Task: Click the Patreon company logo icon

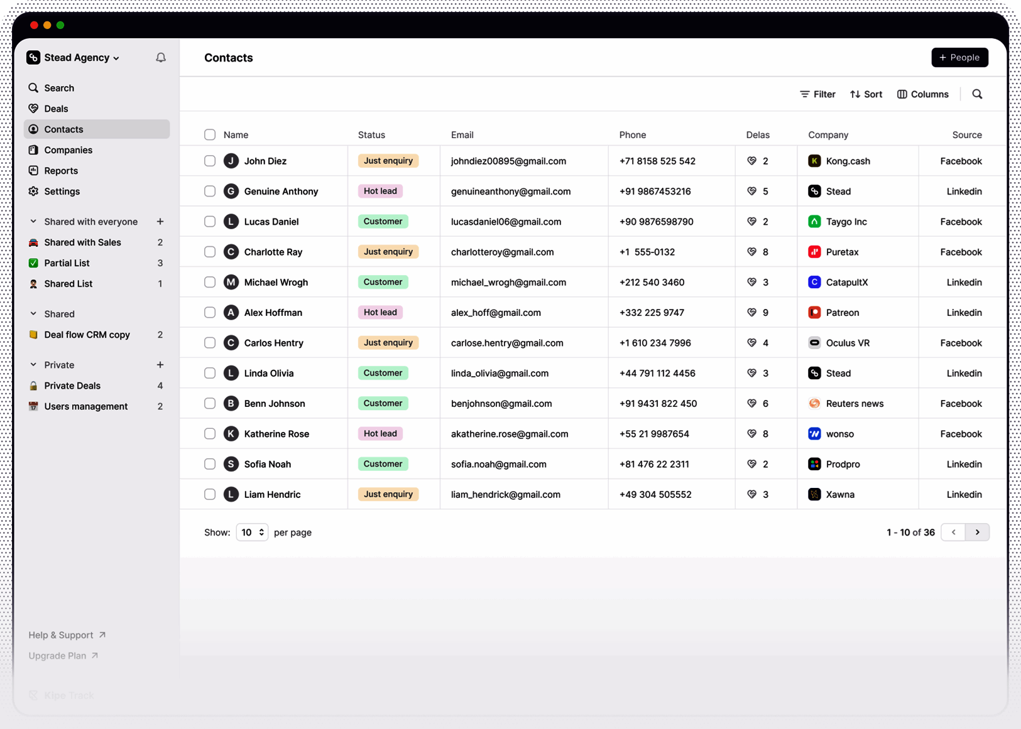Action: point(814,312)
